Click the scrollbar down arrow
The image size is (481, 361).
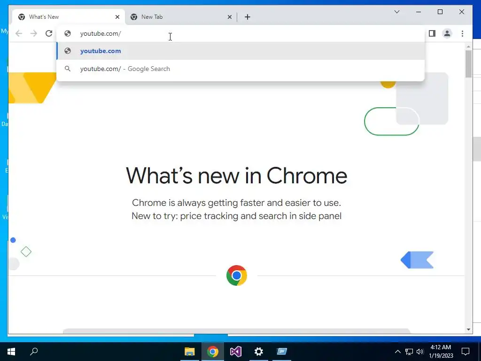click(x=468, y=330)
